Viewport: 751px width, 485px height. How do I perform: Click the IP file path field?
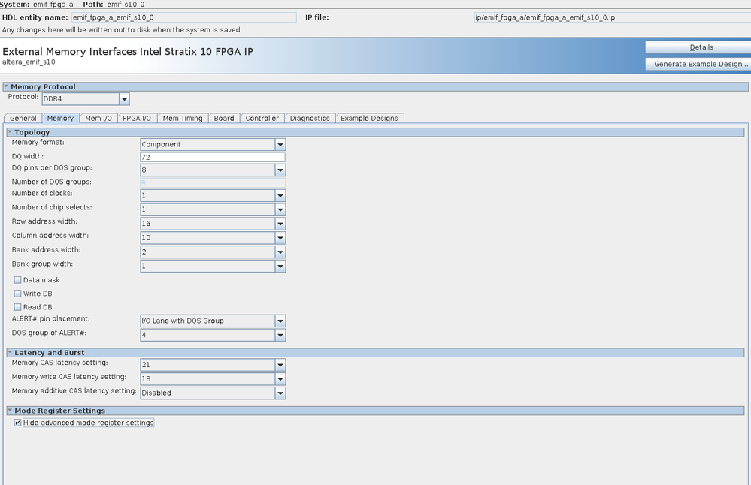click(613, 17)
